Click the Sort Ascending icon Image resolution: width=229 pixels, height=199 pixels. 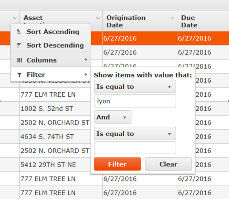coord(19,32)
